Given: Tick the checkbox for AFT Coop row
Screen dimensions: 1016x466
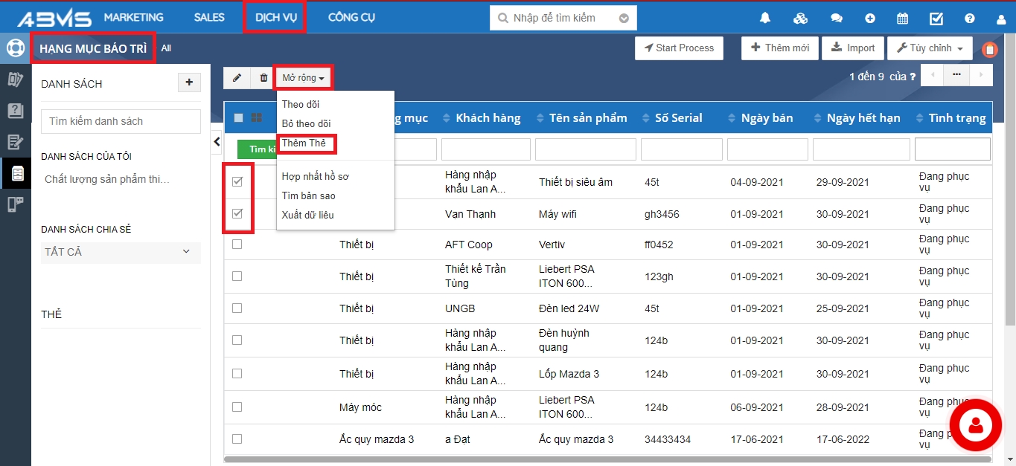Looking at the screenshot, I should (237, 245).
